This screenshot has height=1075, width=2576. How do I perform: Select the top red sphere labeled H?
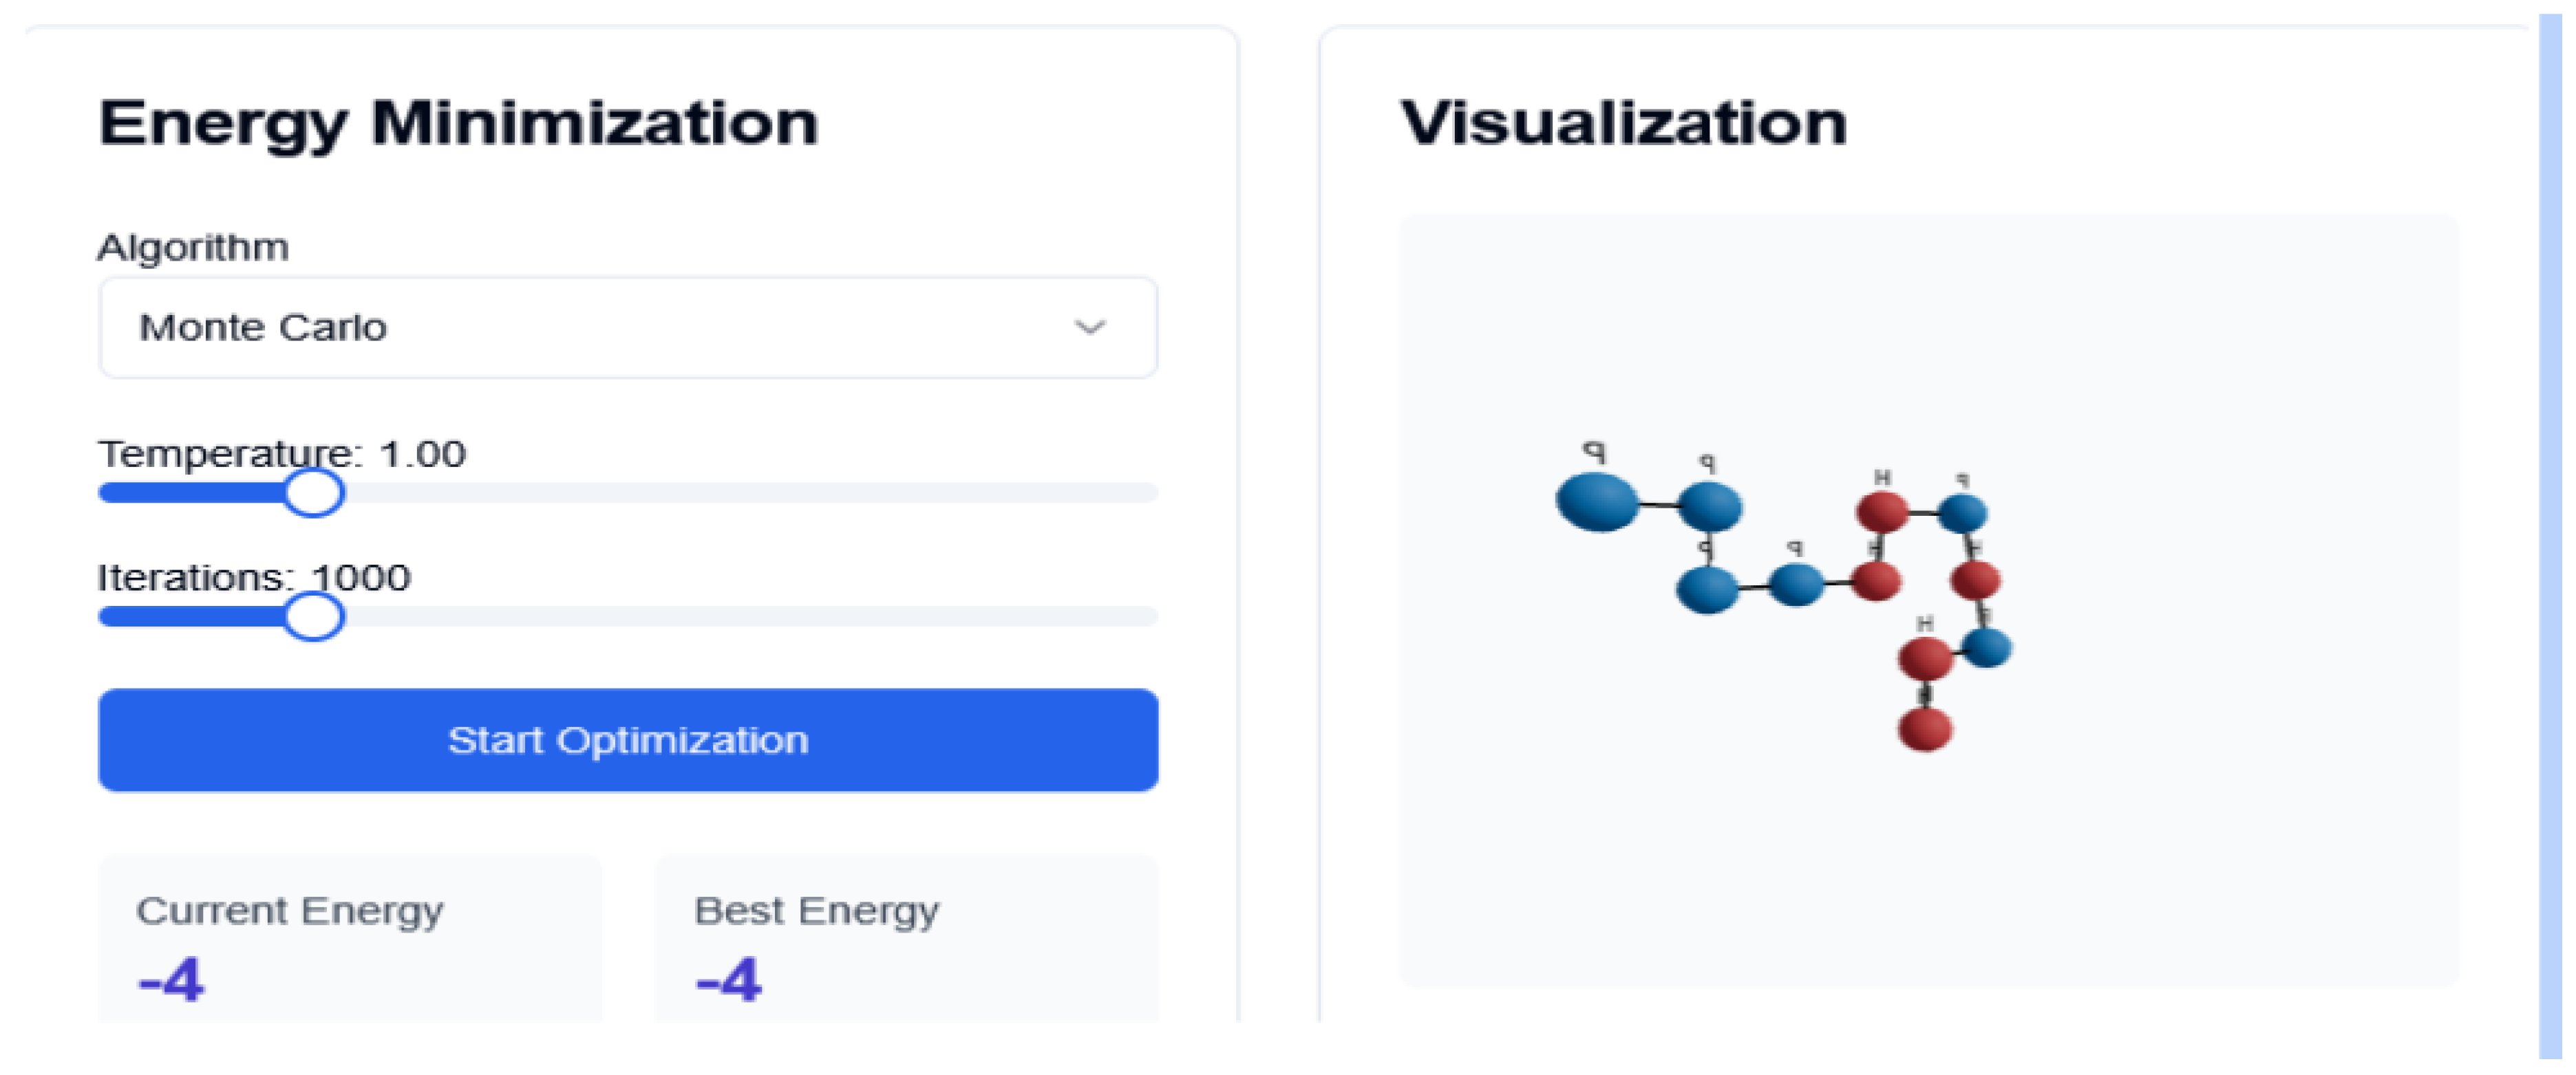click(x=1882, y=512)
